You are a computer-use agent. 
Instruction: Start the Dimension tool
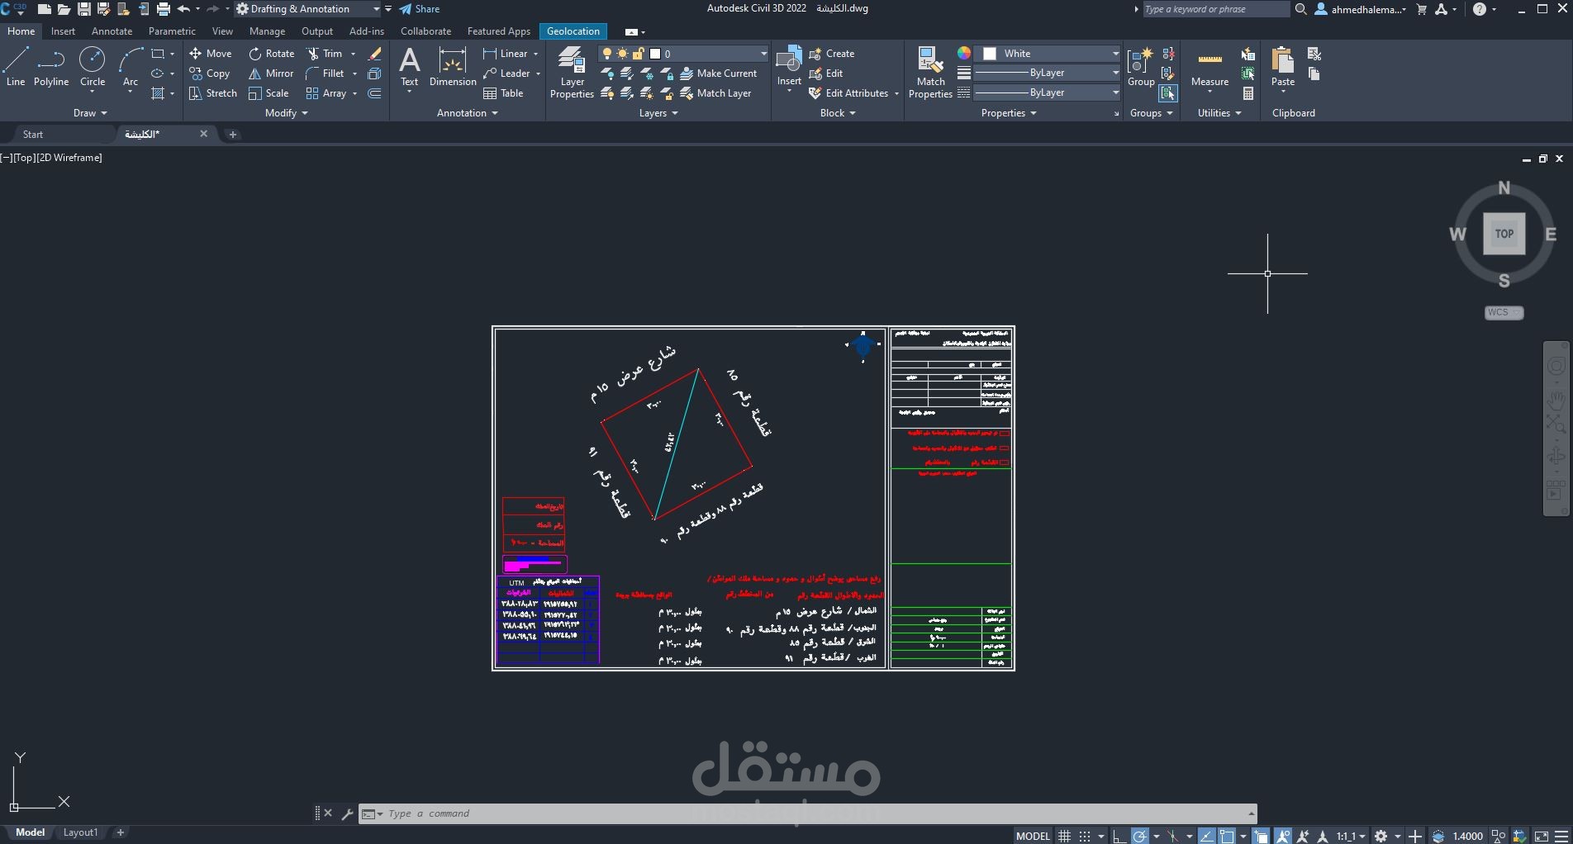point(453,67)
